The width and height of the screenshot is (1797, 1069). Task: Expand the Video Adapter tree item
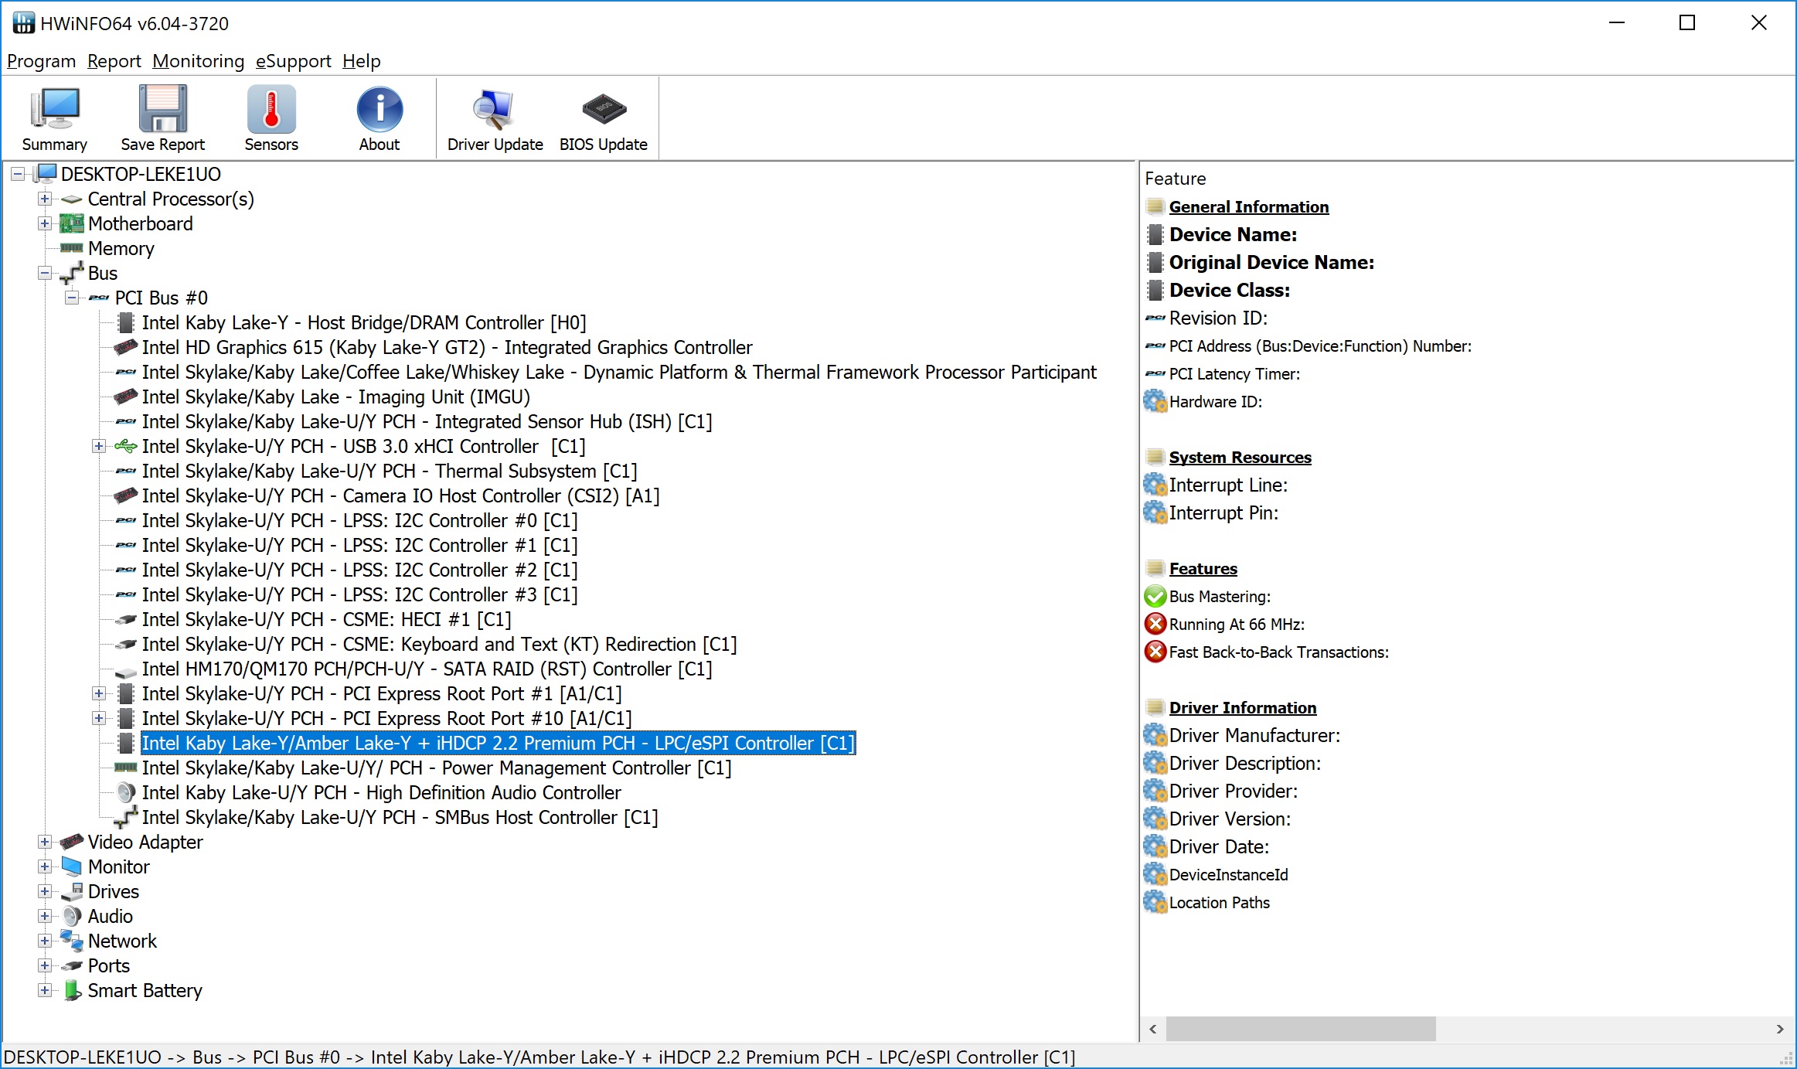(43, 843)
